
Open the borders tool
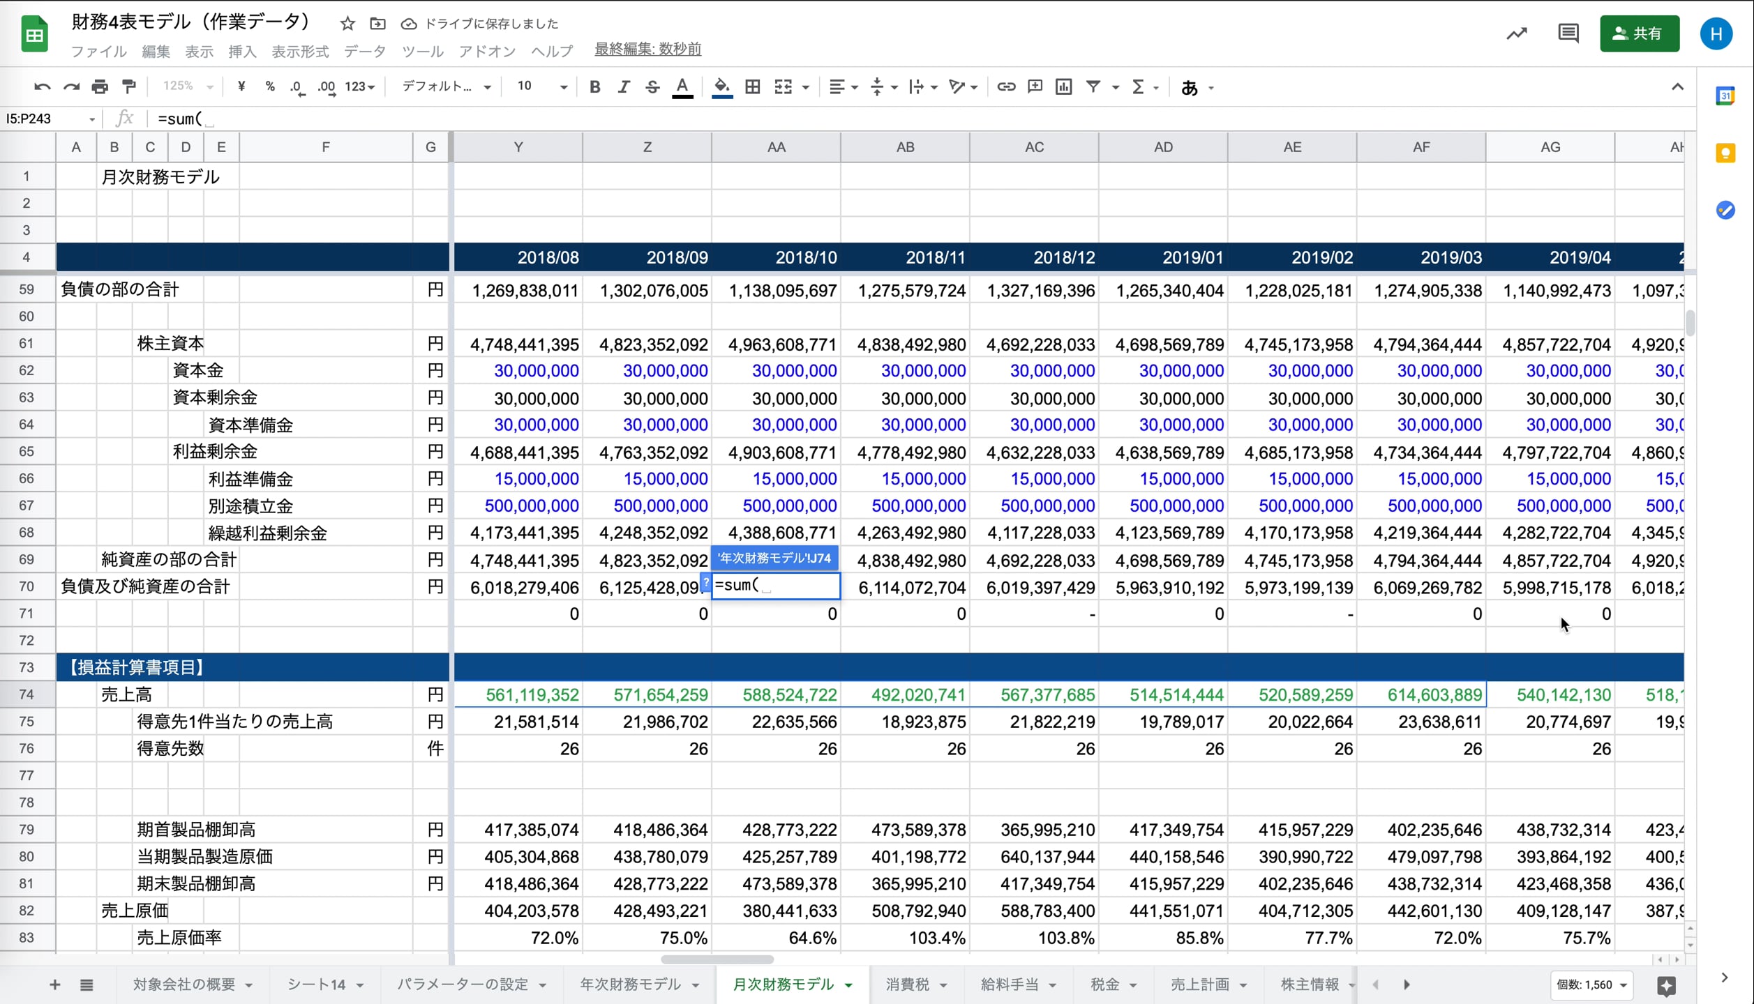point(752,87)
